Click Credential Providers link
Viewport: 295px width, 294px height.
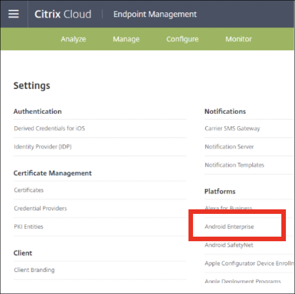[41, 208]
